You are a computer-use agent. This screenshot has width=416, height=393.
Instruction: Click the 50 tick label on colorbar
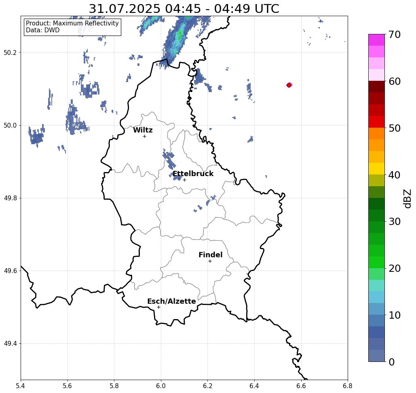point(395,128)
